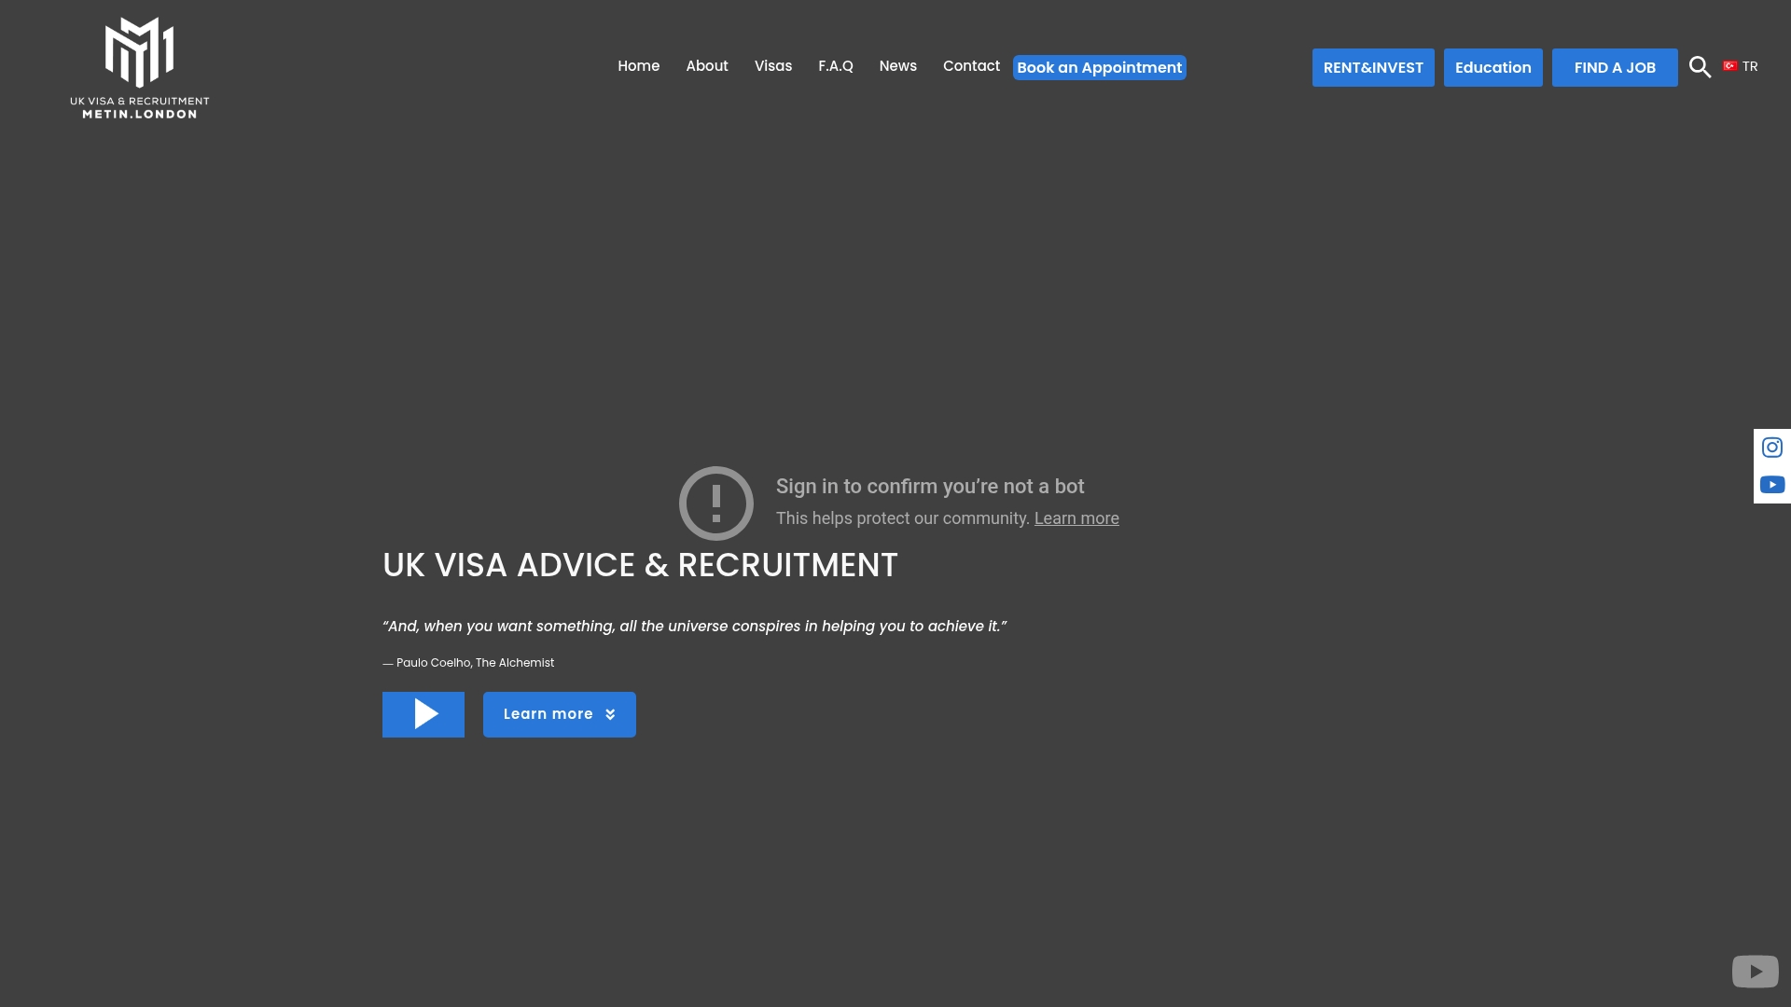Click the Instagram sidebar icon
Image resolution: width=1791 pixels, height=1007 pixels.
[1772, 448]
